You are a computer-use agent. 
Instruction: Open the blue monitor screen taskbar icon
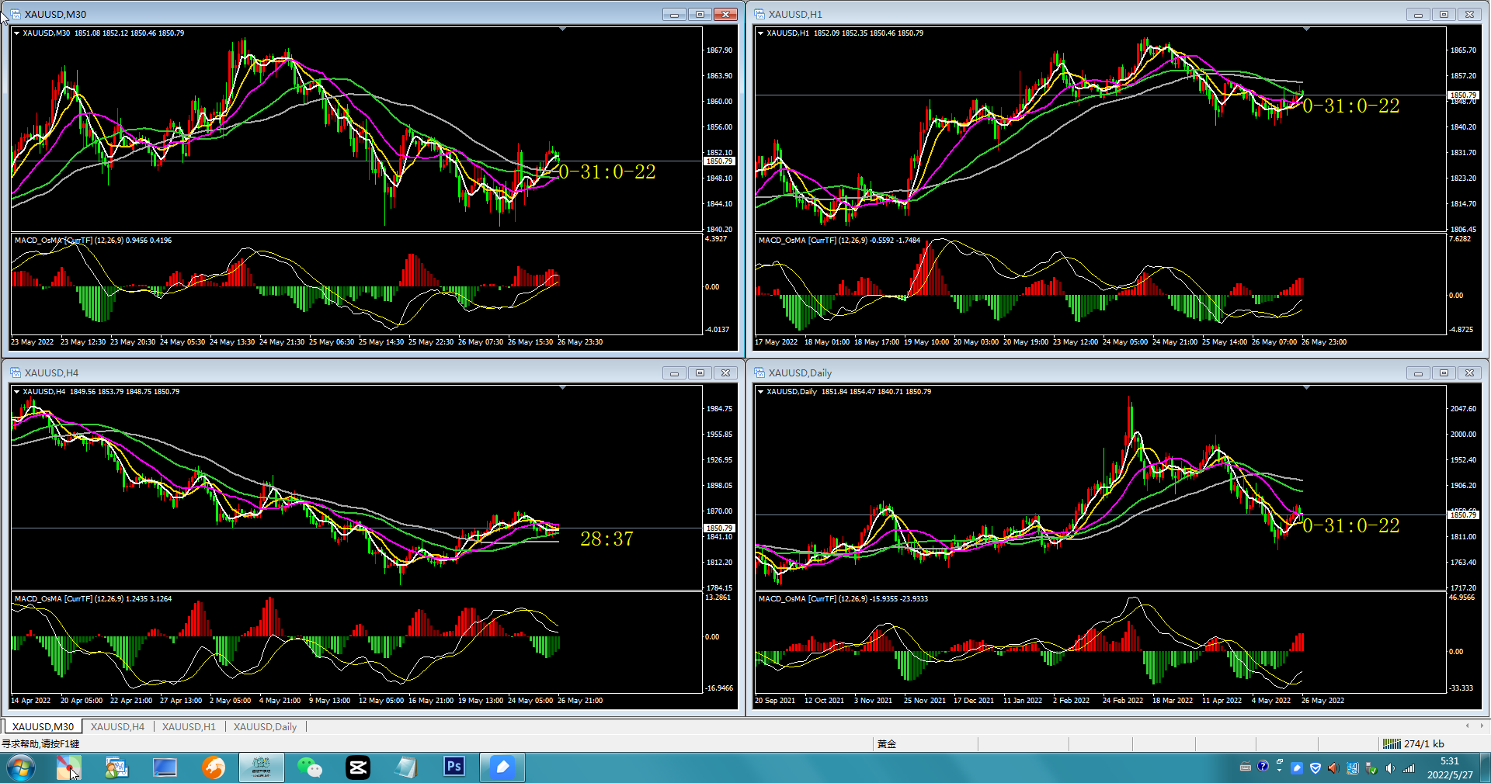pos(165,767)
